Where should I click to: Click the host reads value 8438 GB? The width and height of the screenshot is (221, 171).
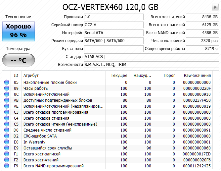pyautogui.click(x=202, y=17)
